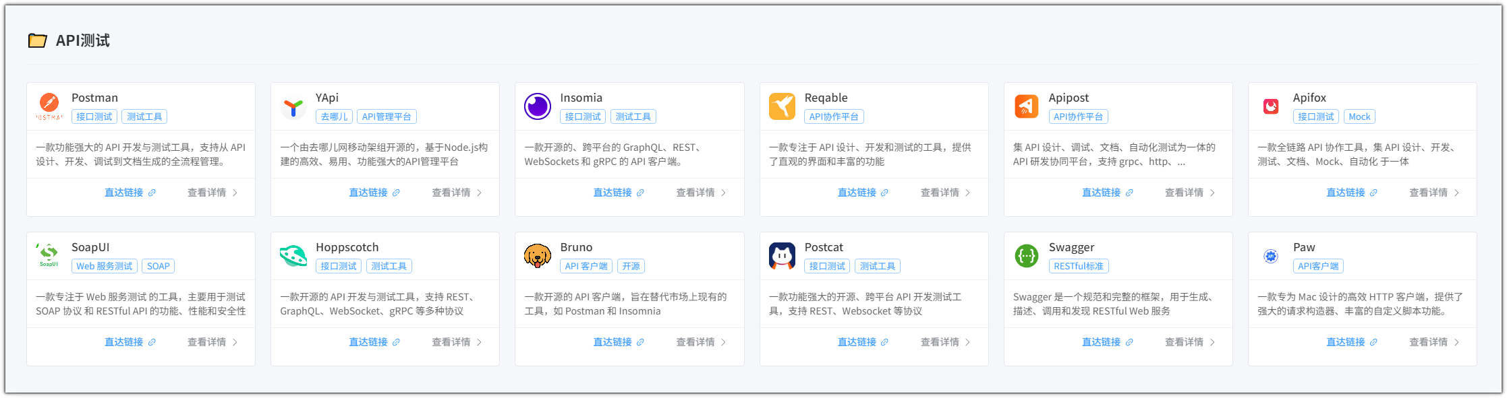
Task: Click the API测试 folder icon
Action: 38,41
